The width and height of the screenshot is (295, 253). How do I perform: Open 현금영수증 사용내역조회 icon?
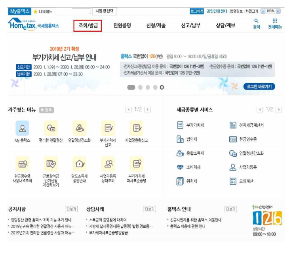tap(22, 164)
